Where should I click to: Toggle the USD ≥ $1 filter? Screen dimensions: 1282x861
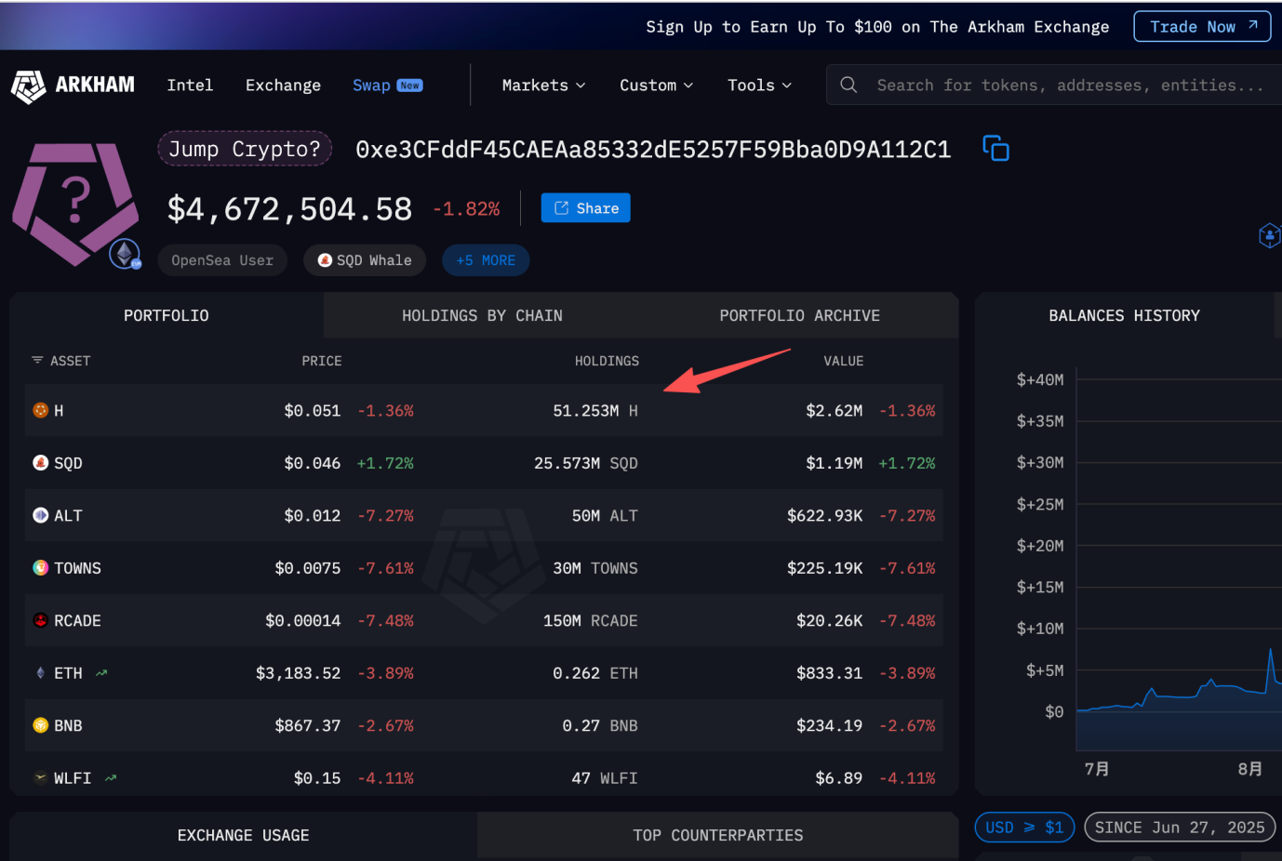coord(1024,828)
